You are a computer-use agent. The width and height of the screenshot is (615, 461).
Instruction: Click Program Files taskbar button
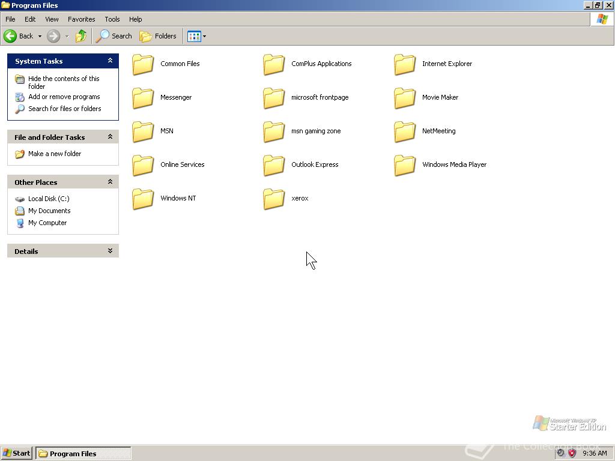click(83, 454)
